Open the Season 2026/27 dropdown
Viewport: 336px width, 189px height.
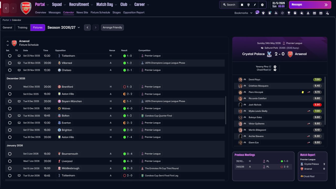(64, 28)
